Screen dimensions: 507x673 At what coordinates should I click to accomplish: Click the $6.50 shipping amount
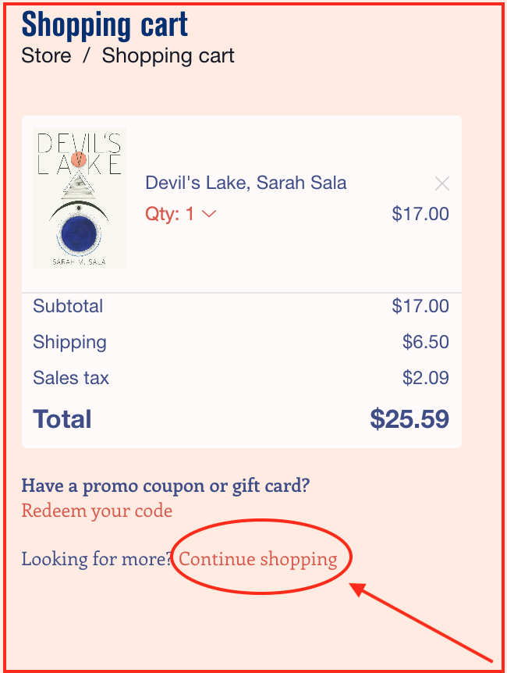coord(426,342)
